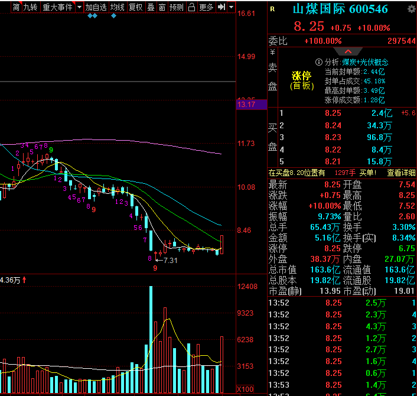Open the 更多 menu in toolbar
Screen dimensions: 417x396
(206, 8)
